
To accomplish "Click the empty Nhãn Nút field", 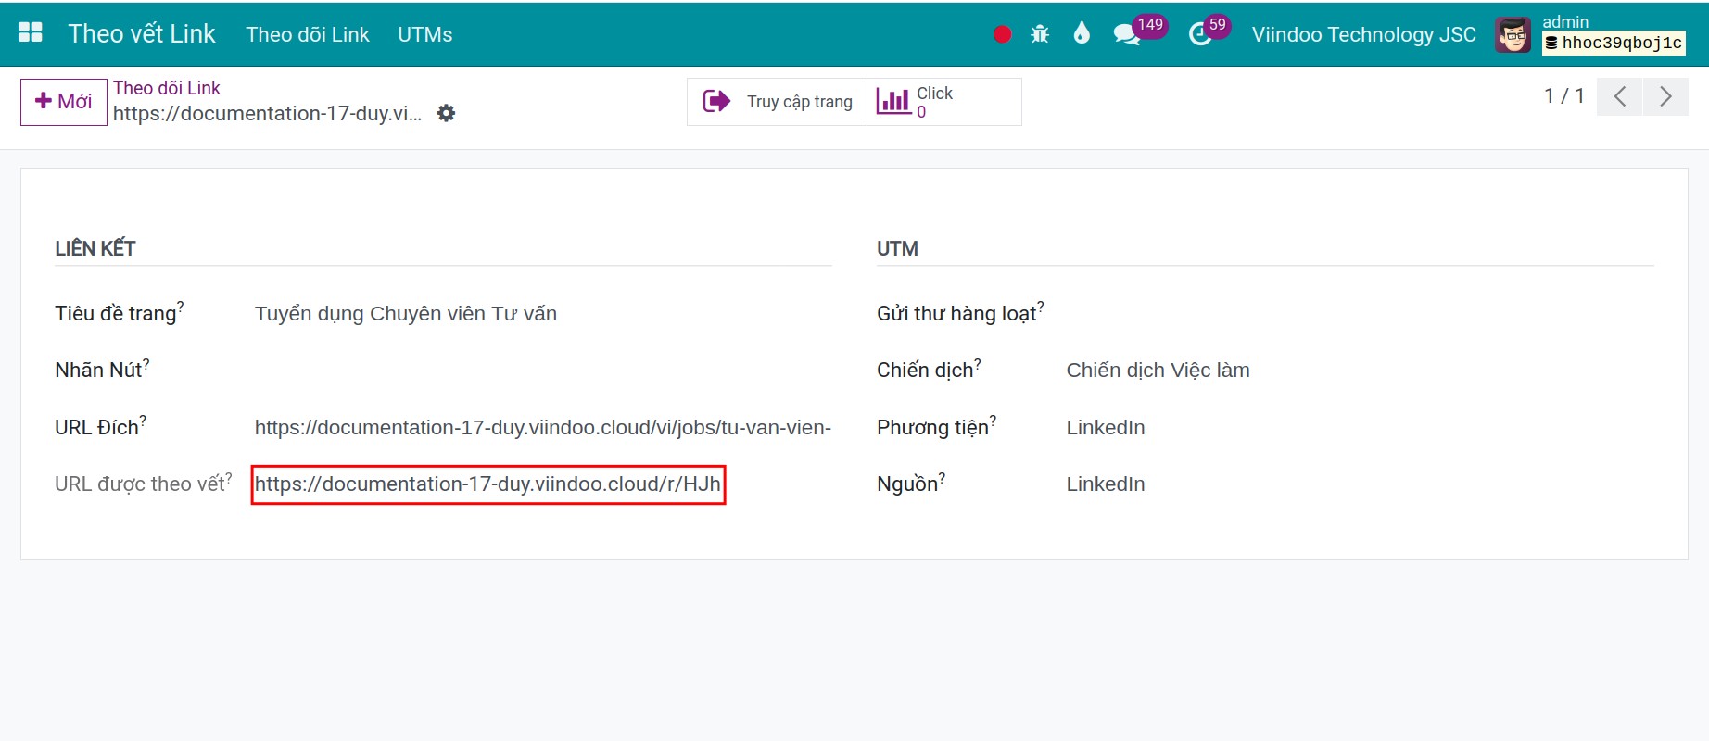I will tap(543, 370).
